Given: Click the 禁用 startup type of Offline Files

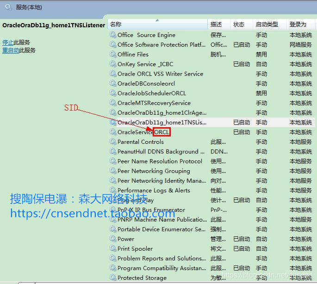Looking at the screenshot, I should click(261, 54).
